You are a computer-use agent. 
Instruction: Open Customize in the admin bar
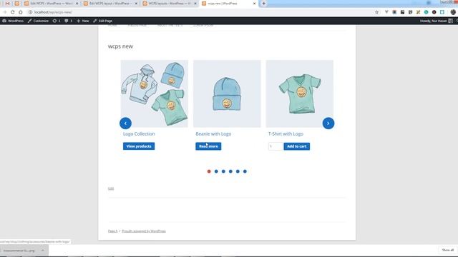coord(38,21)
